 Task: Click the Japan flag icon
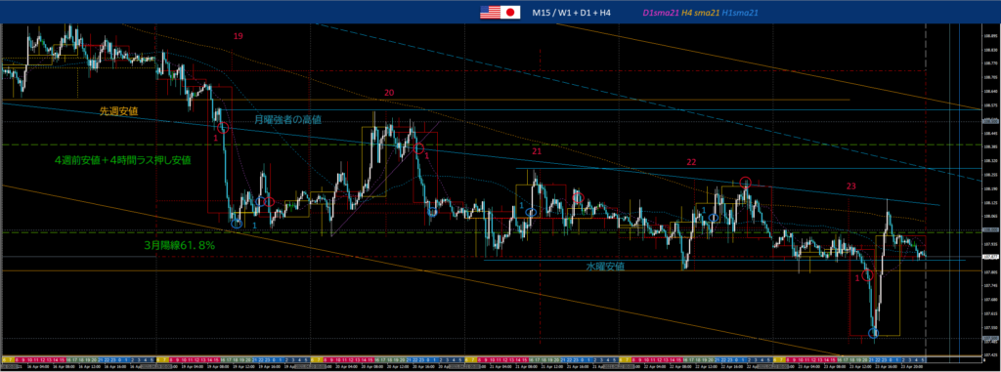click(509, 12)
